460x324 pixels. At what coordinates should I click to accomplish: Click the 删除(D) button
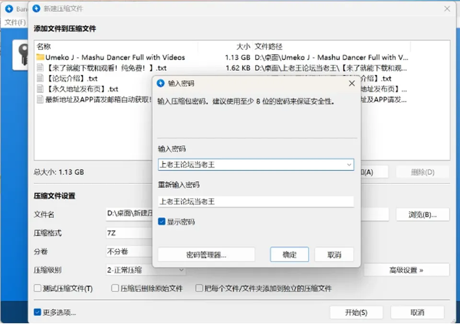(x=423, y=172)
